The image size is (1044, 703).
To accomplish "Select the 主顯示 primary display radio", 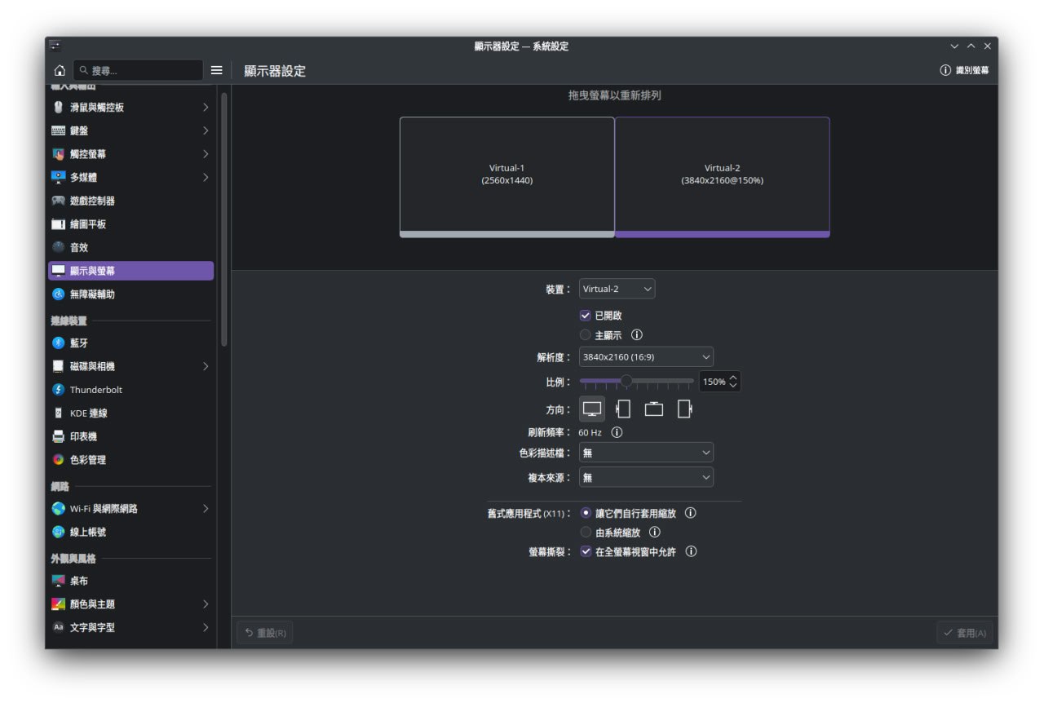I will tap(586, 335).
